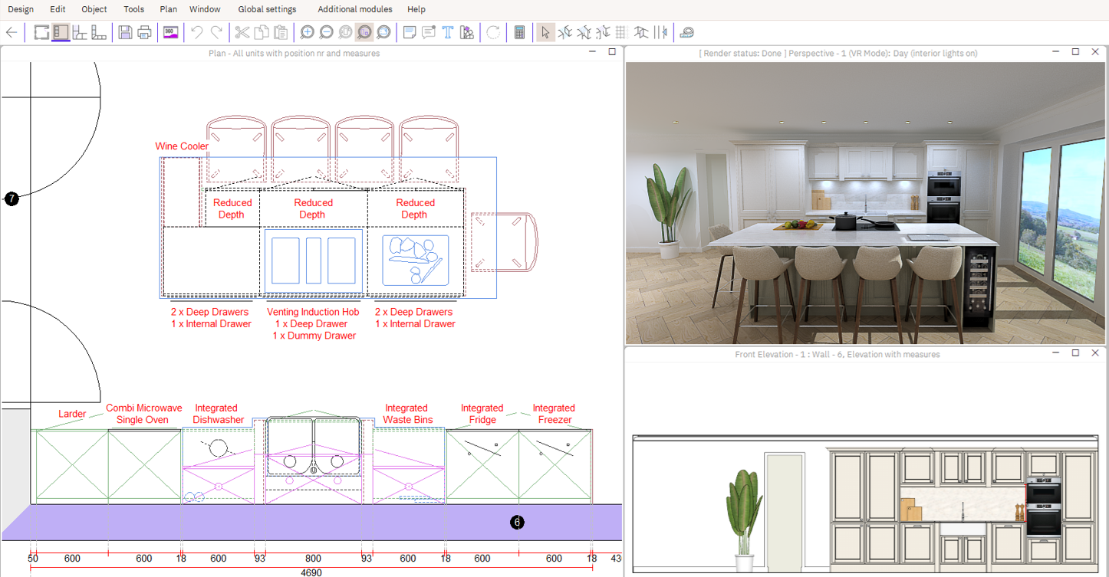Click the back navigation arrow

pyautogui.click(x=11, y=32)
